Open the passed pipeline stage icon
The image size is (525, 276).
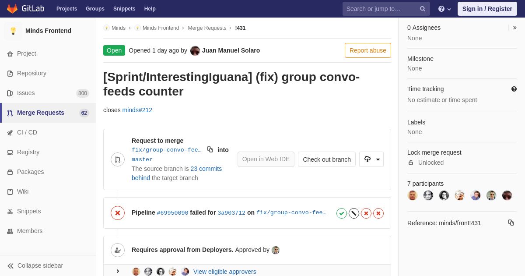point(342,213)
